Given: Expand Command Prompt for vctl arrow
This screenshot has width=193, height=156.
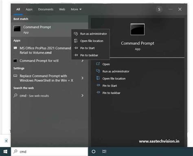Looking at the screenshot, I should (82, 61).
